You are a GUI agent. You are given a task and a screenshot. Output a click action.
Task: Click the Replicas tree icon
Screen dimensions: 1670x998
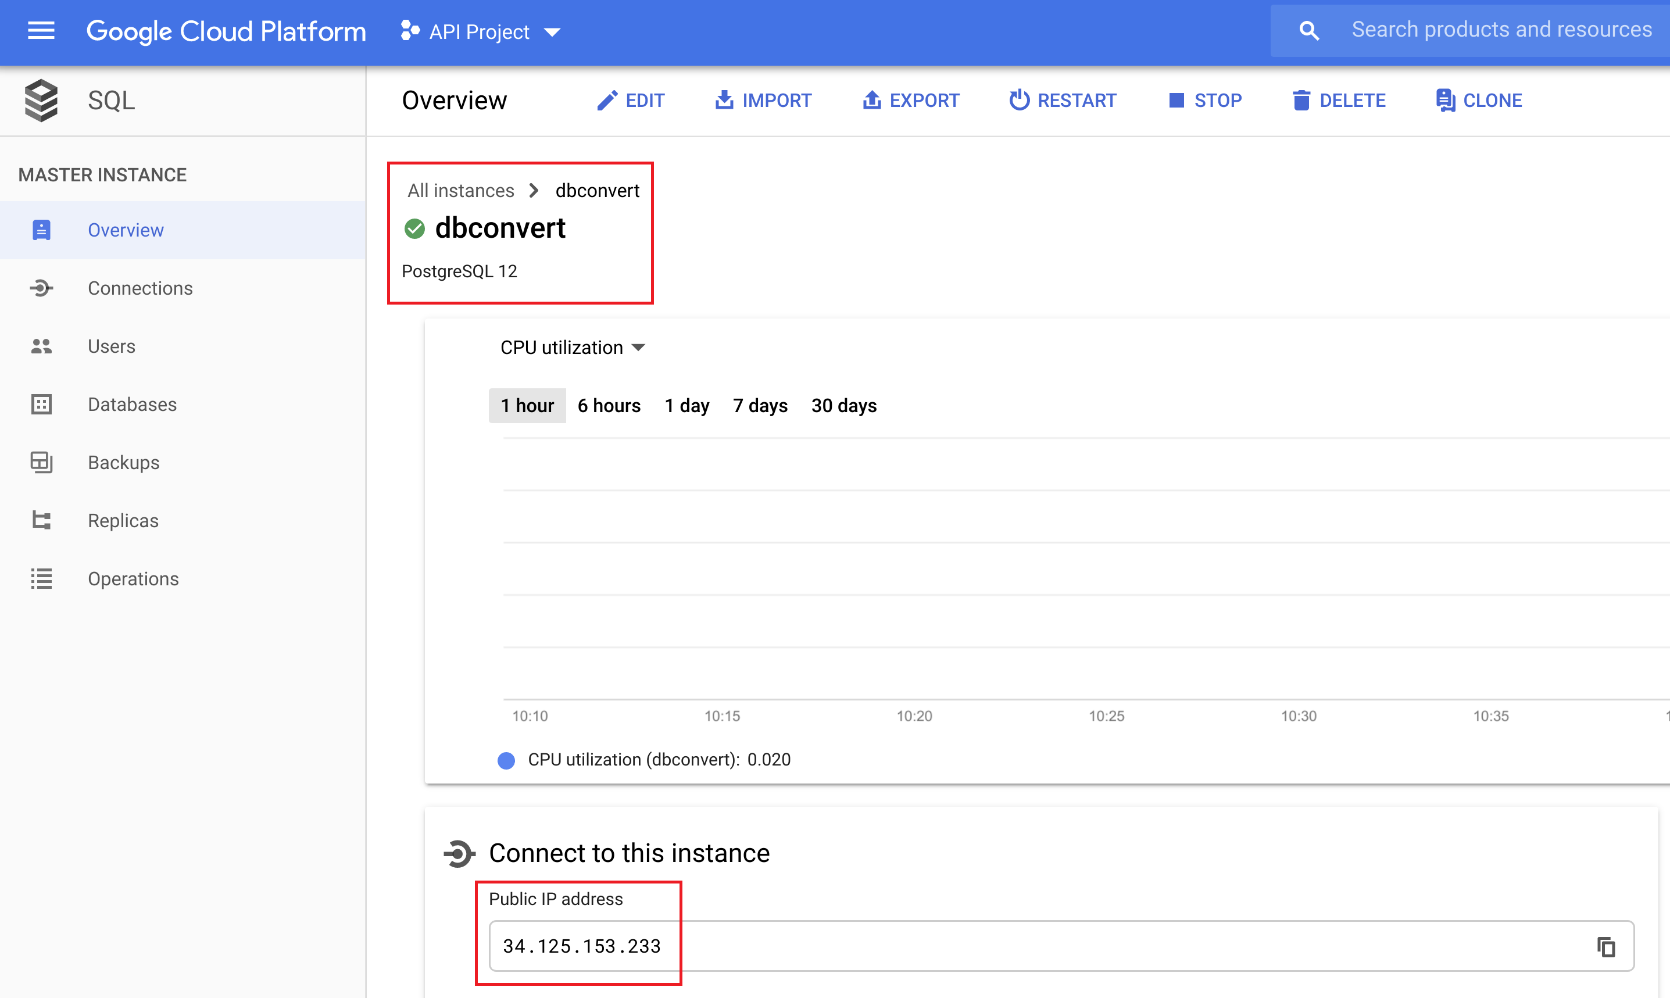pyautogui.click(x=42, y=521)
